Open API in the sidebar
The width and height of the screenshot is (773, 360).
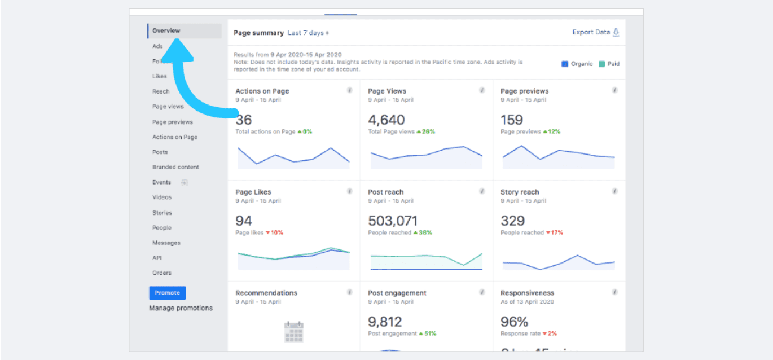[x=157, y=258]
